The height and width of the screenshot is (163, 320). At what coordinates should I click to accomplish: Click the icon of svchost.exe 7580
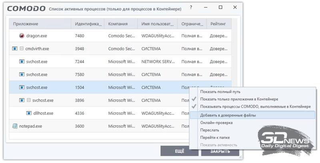pyautogui.click(x=22, y=75)
